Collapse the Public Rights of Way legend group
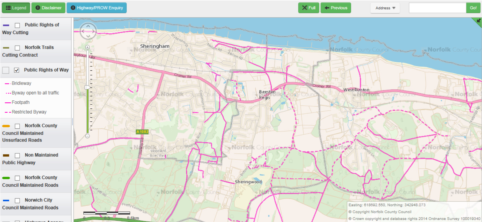This screenshot has width=482, height=222. coord(6,70)
